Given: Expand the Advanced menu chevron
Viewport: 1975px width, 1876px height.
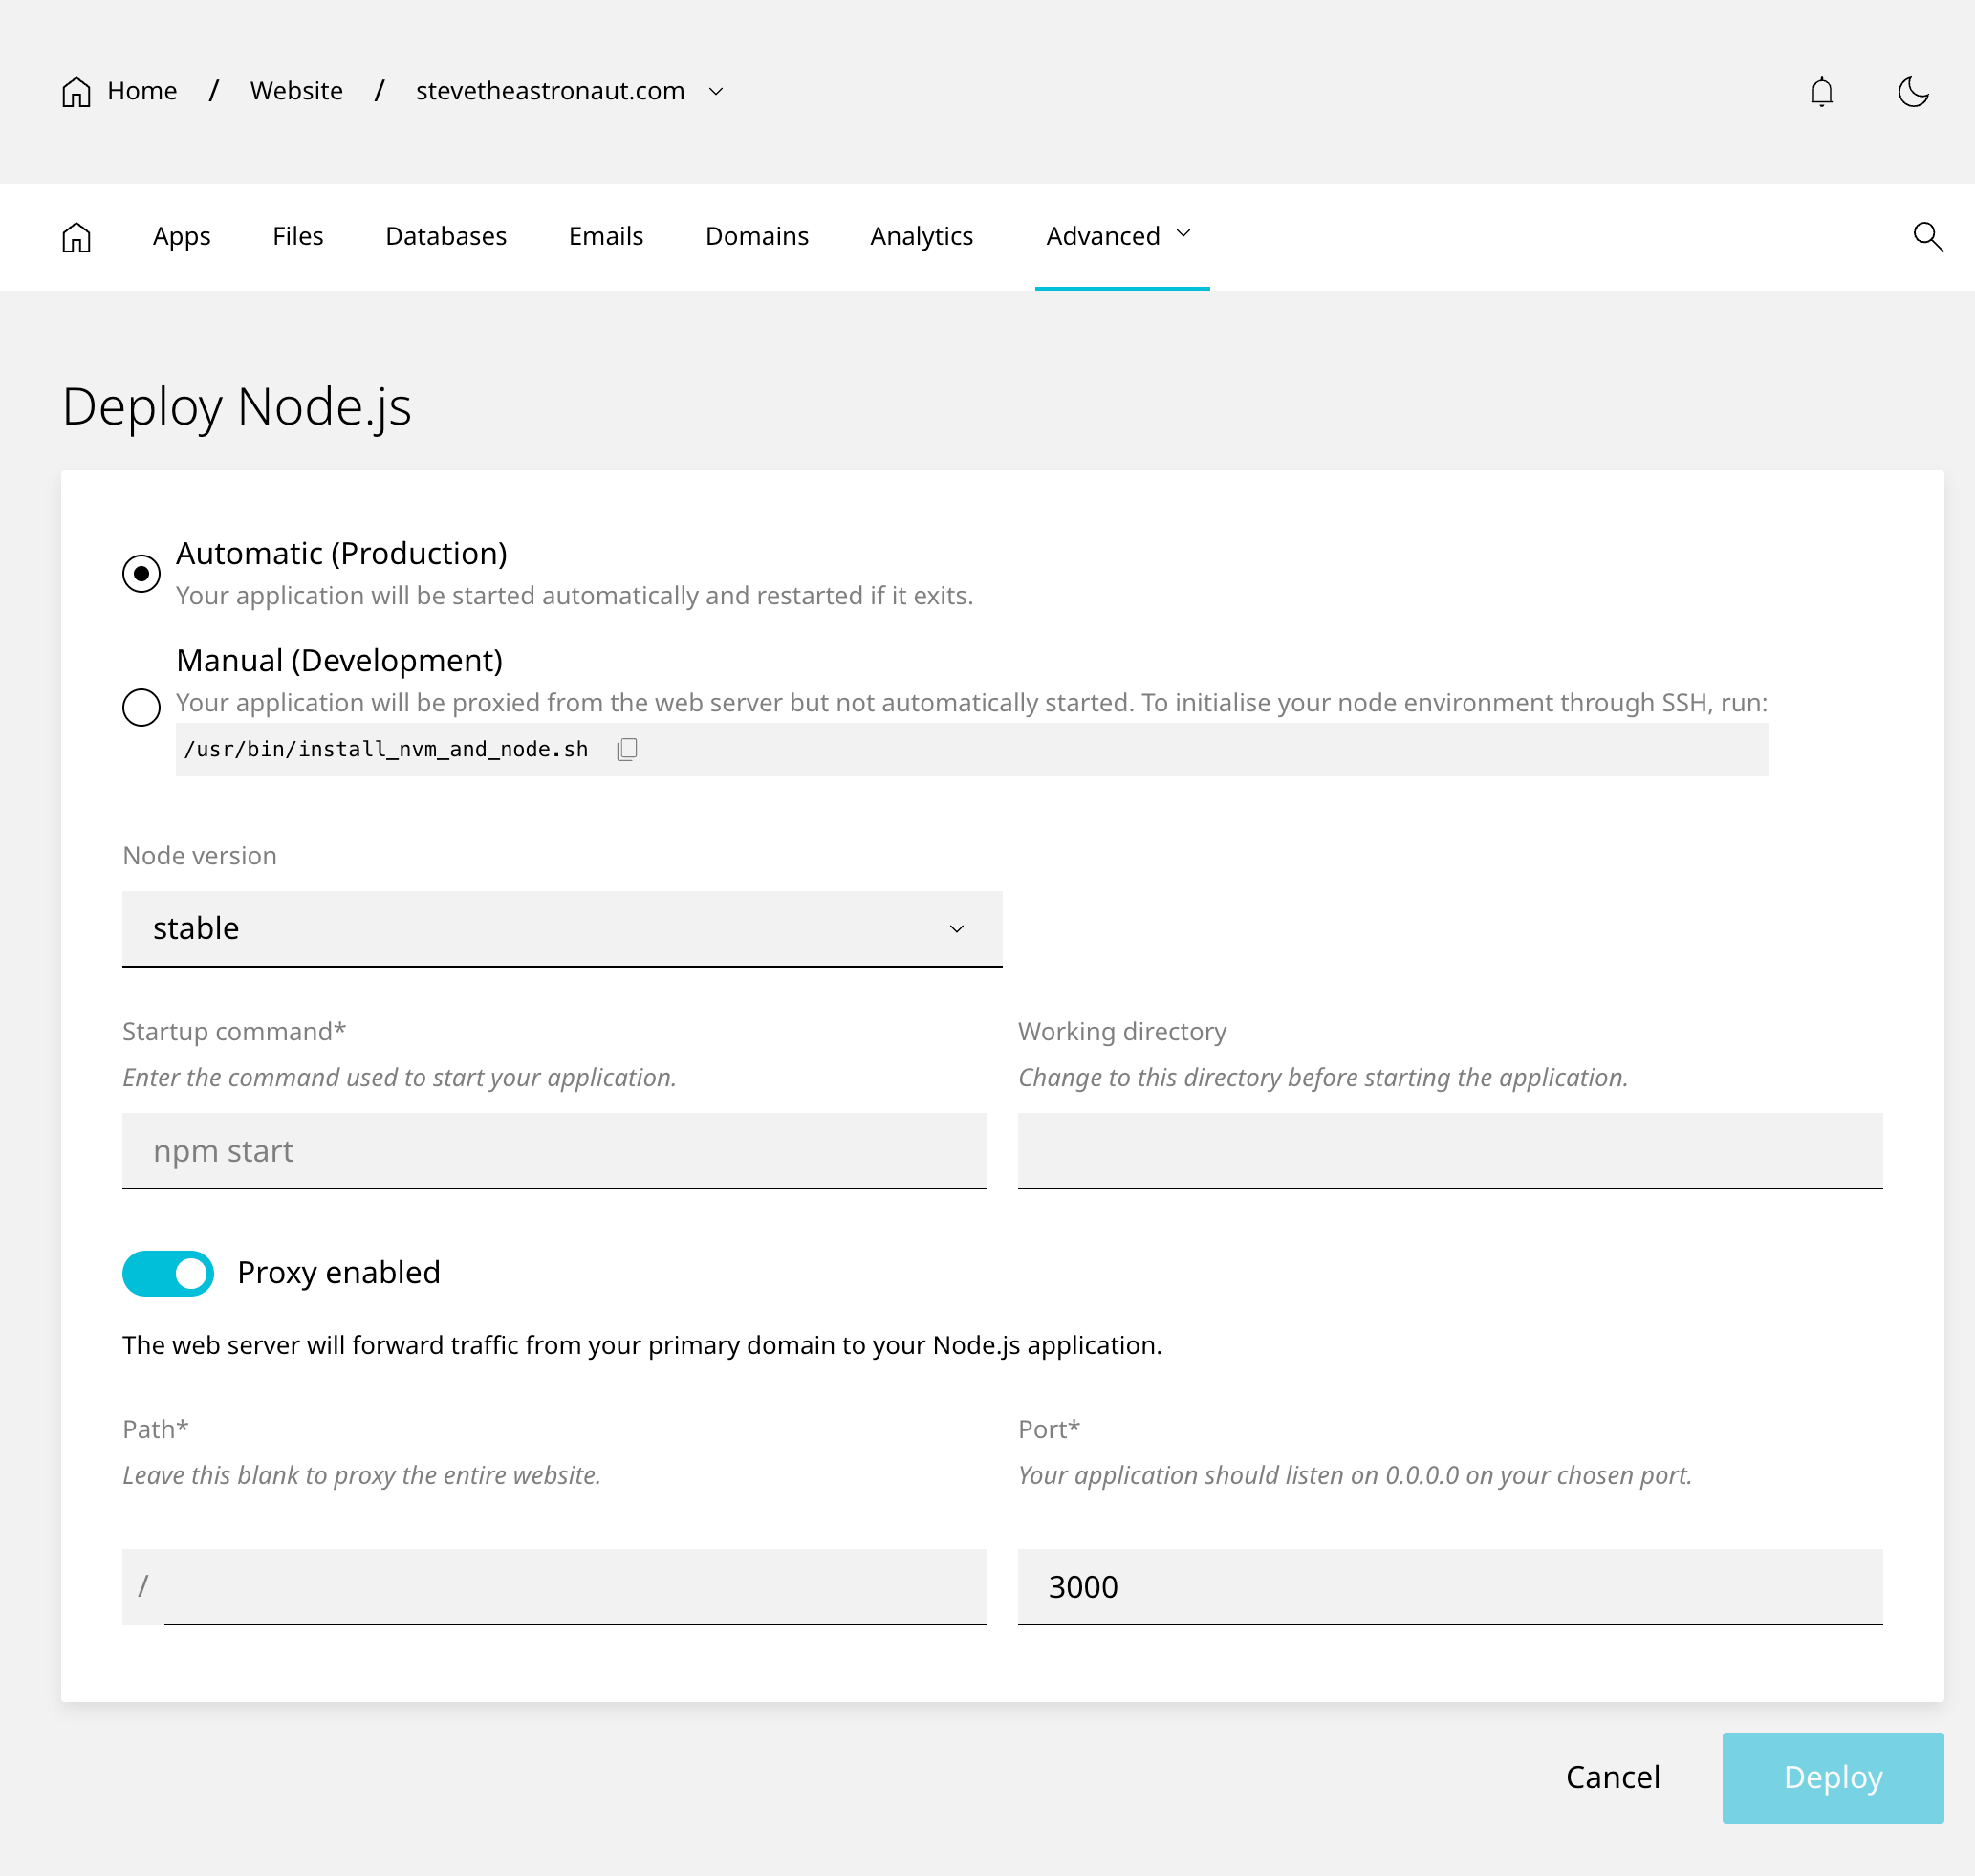Looking at the screenshot, I should 1184,234.
